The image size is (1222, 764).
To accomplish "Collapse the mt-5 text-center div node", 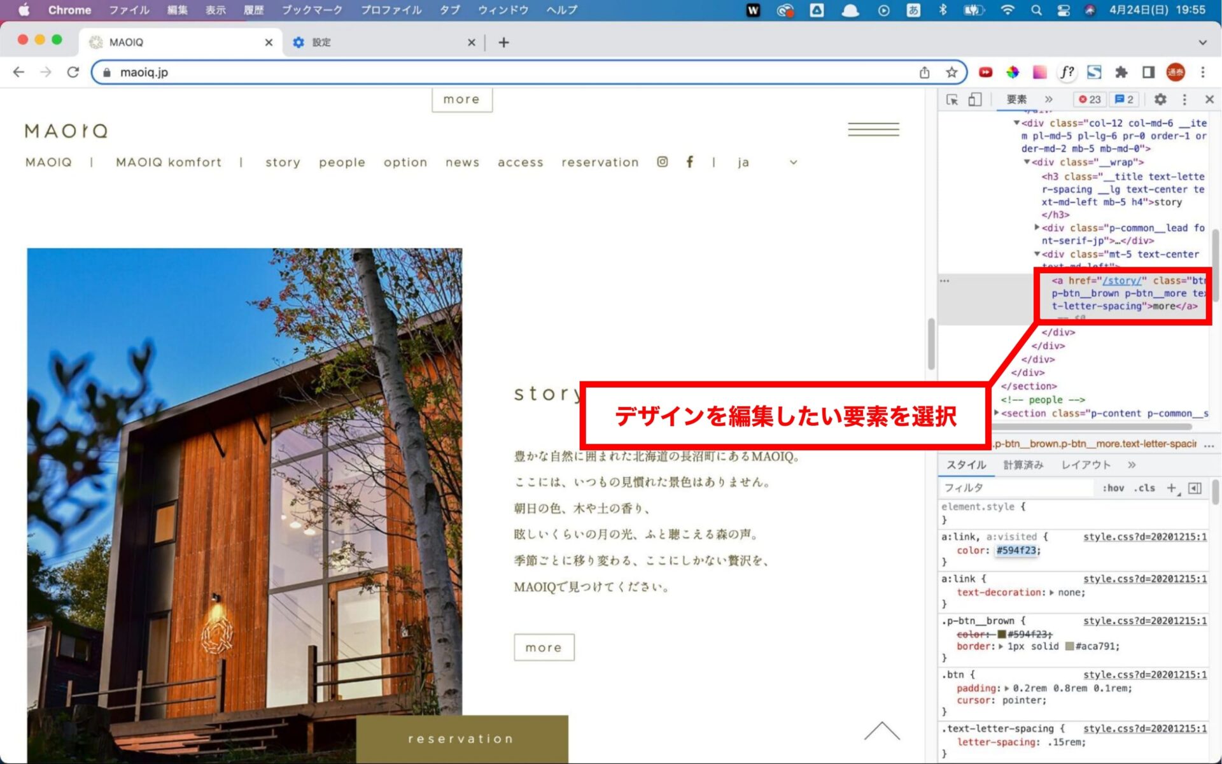I will (x=1037, y=254).
